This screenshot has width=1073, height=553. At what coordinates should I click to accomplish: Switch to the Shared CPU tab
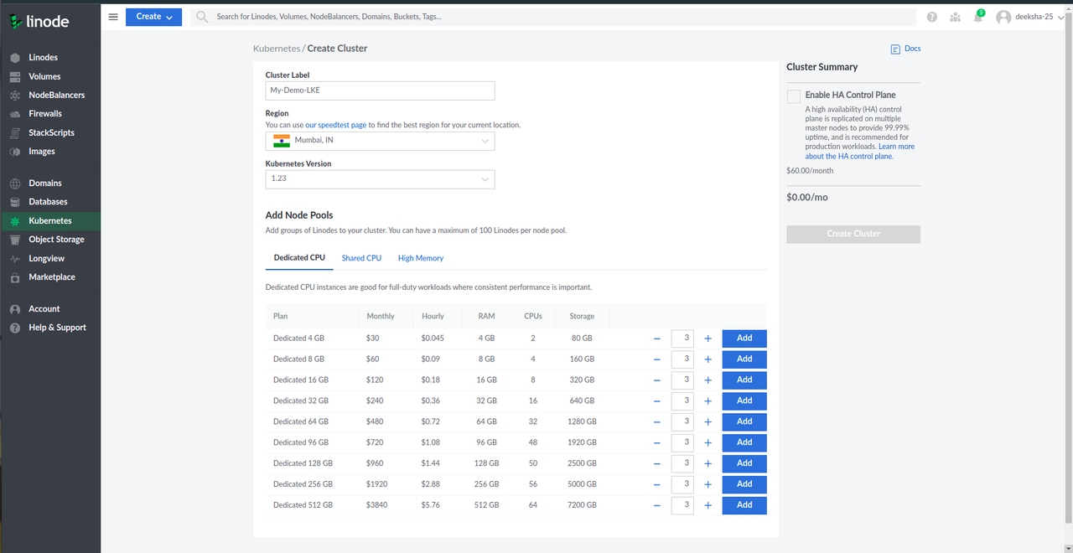click(x=361, y=258)
